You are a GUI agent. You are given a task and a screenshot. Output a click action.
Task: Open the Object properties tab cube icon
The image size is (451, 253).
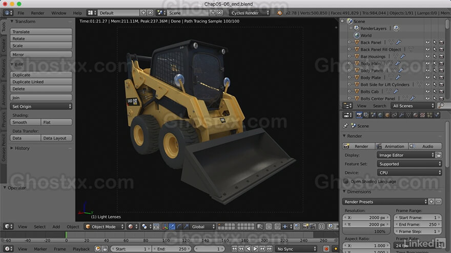tap(387, 115)
